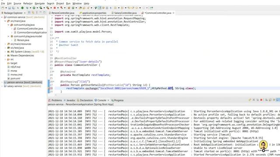Screen dimensions: 280x157
Task: Click the Open Perspective icon in toolbar
Action: click(x=151, y=8)
